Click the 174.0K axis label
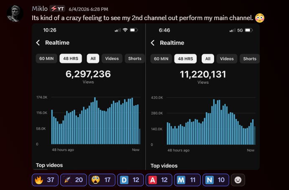 tap(42, 97)
